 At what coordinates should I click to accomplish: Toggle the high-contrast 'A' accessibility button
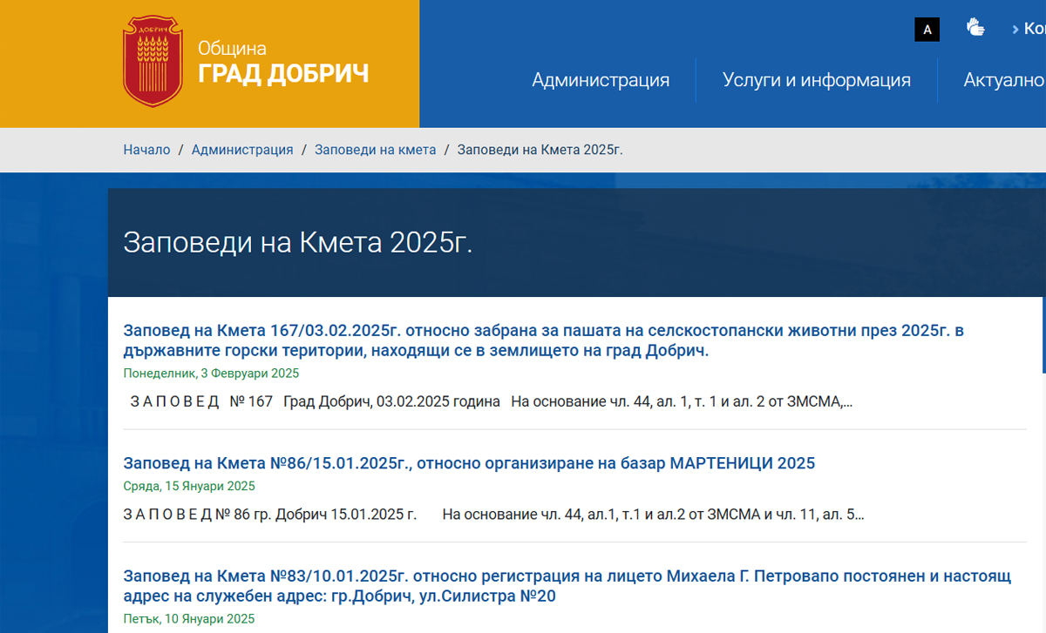point(927,30)
